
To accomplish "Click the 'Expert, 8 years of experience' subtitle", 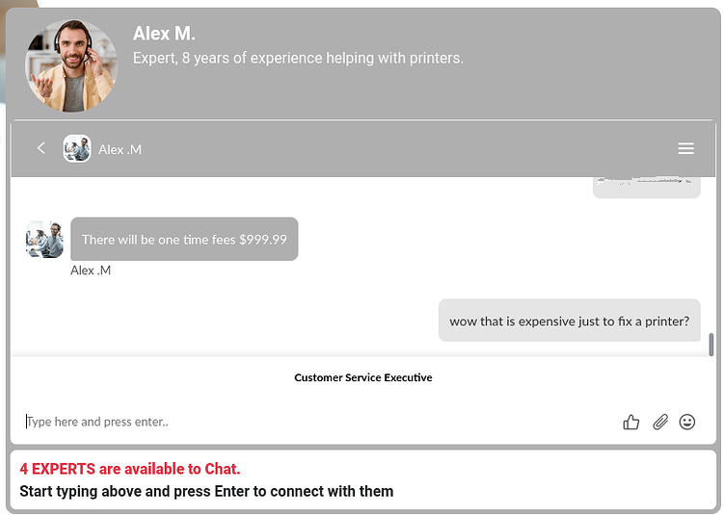I will [298, 59].
